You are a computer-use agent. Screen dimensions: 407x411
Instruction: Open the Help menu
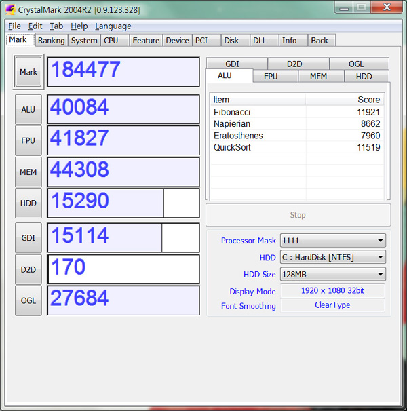pyautogui.click(x=79, y=26)
